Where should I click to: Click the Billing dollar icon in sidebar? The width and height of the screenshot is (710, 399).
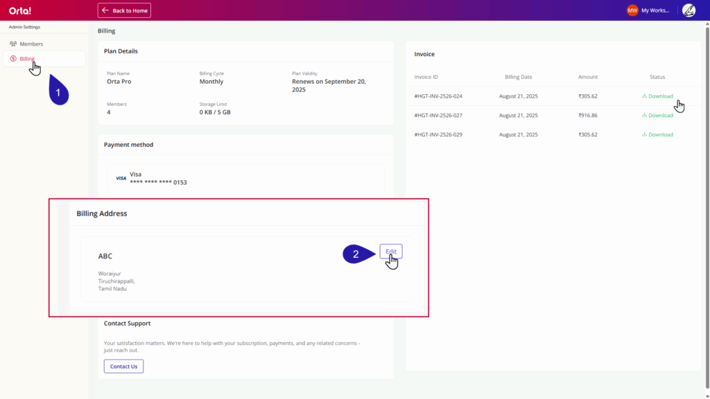click(x=13, y=59)
